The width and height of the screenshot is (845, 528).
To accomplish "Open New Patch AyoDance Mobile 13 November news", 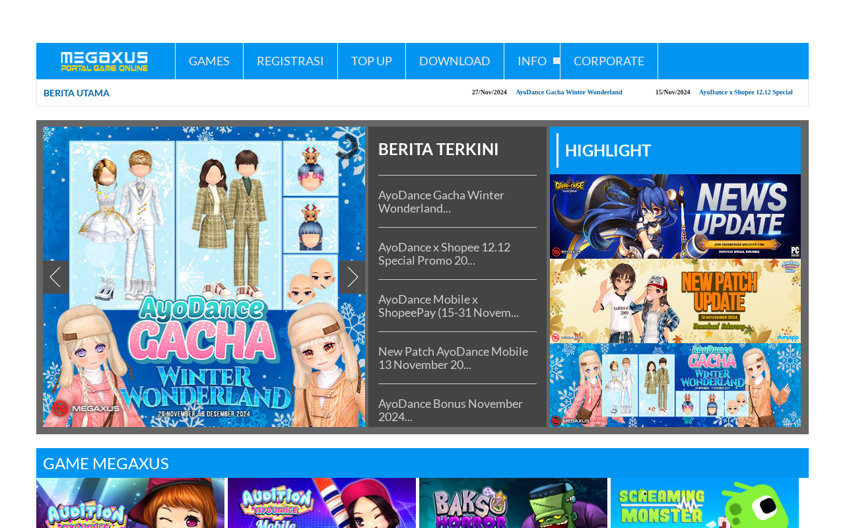I will pos(453,358).
